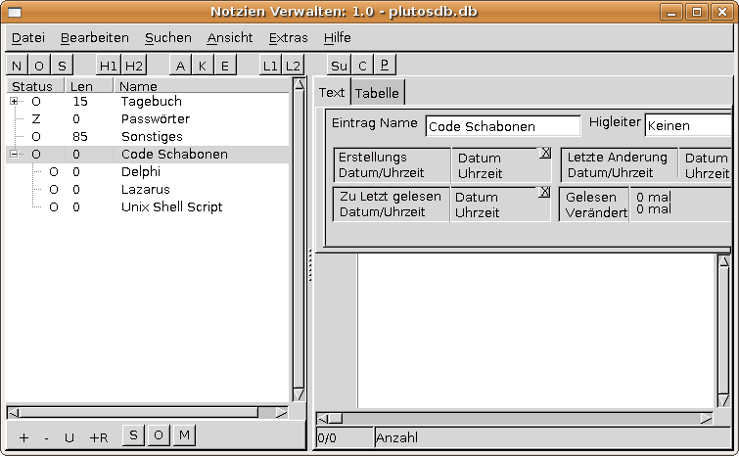The height and width of the screenshot is (456, 739).
Task: Collapse the Code Schabonen tree node
Action: 14,154
